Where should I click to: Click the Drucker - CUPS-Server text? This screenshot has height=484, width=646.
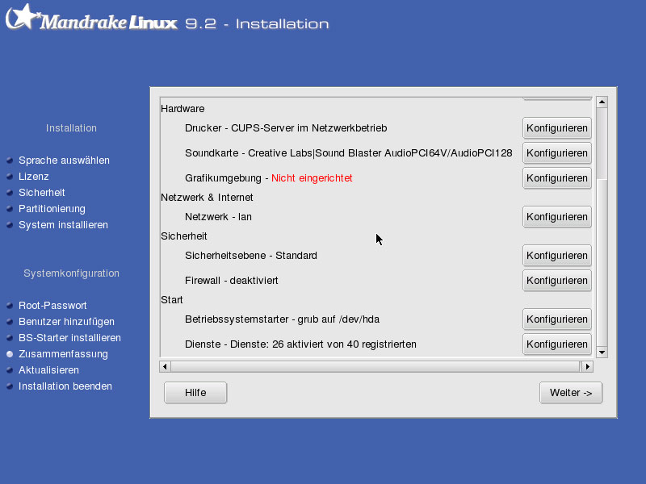pos(286,128)
